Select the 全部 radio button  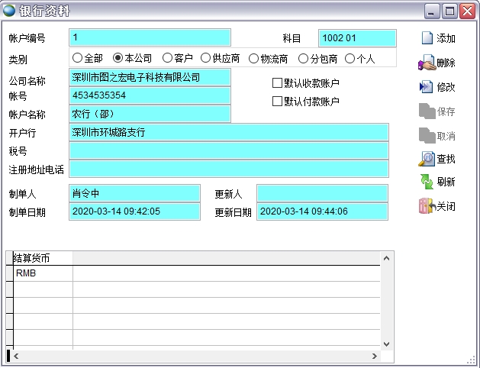tap(78, 58)
